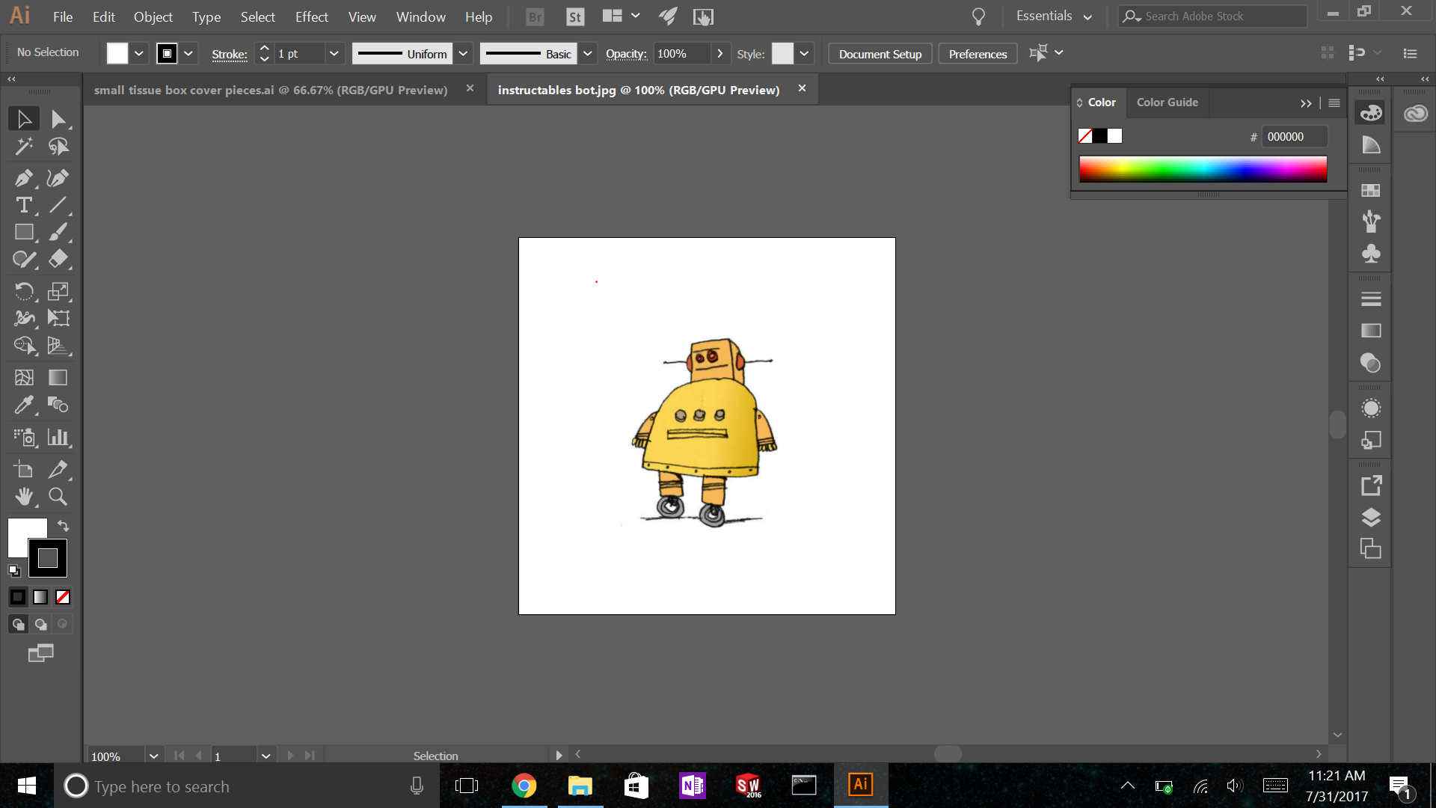Reset to default fill and stroke
Viewport: 1436px width, 808px height.
[14, 571]
